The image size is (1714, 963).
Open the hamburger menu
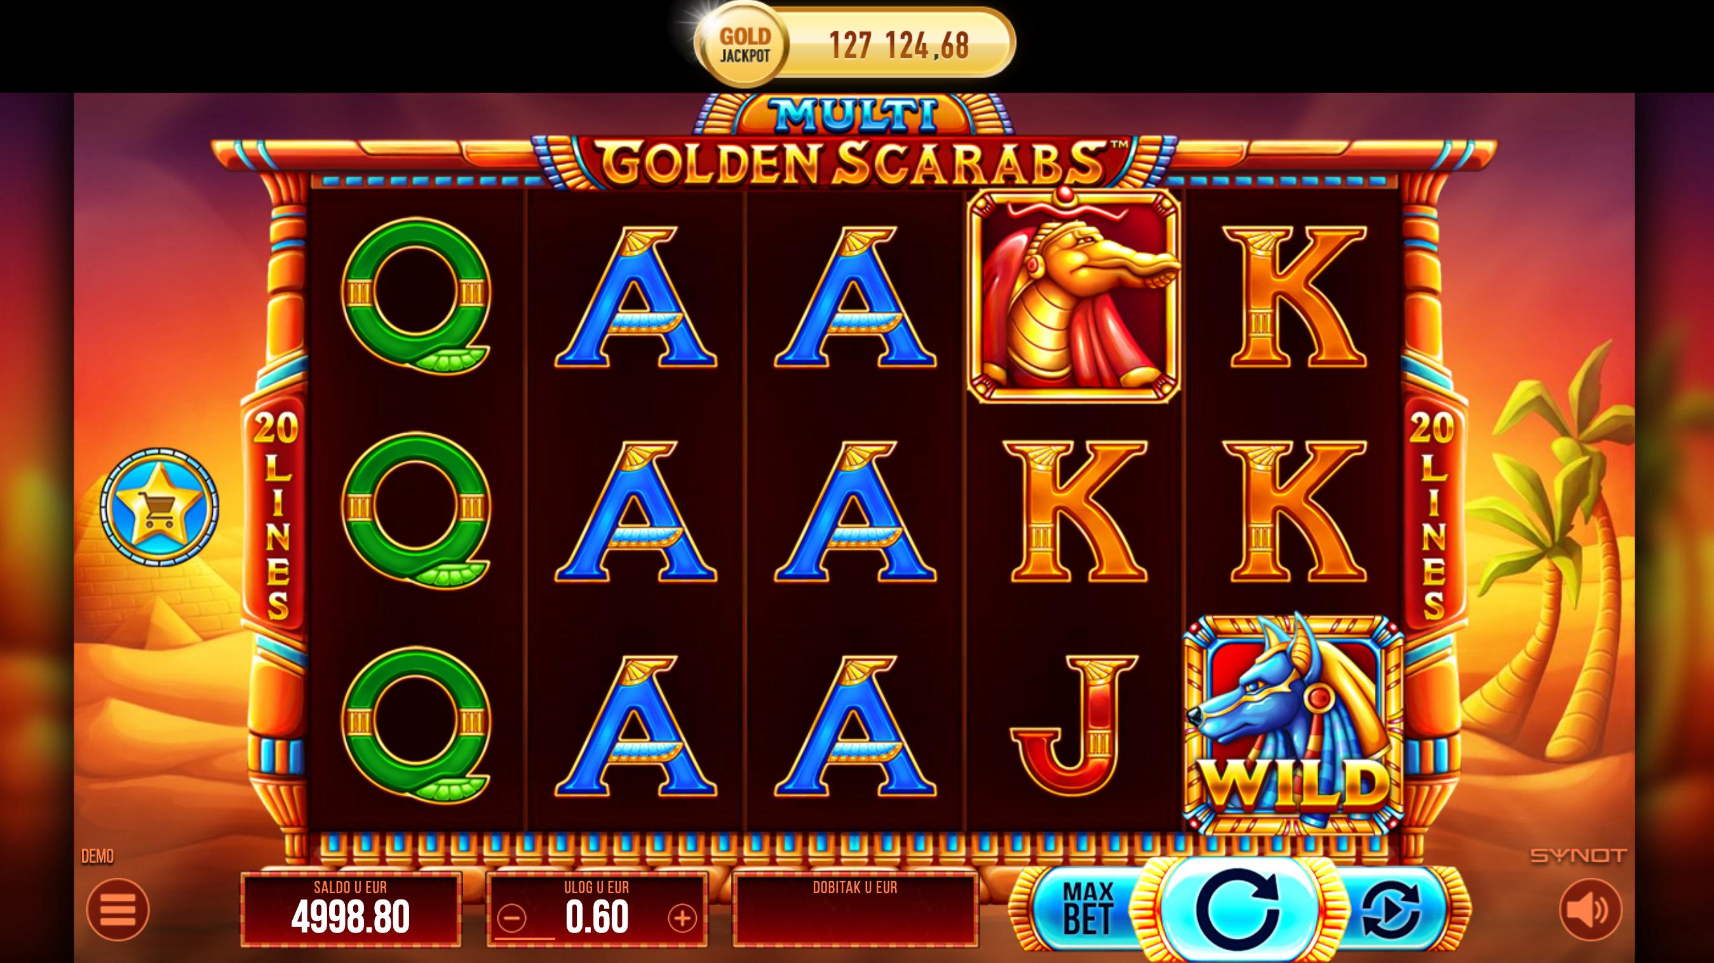118,909
